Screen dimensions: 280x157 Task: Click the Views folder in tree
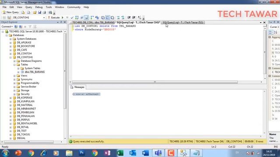click(24, 75)
